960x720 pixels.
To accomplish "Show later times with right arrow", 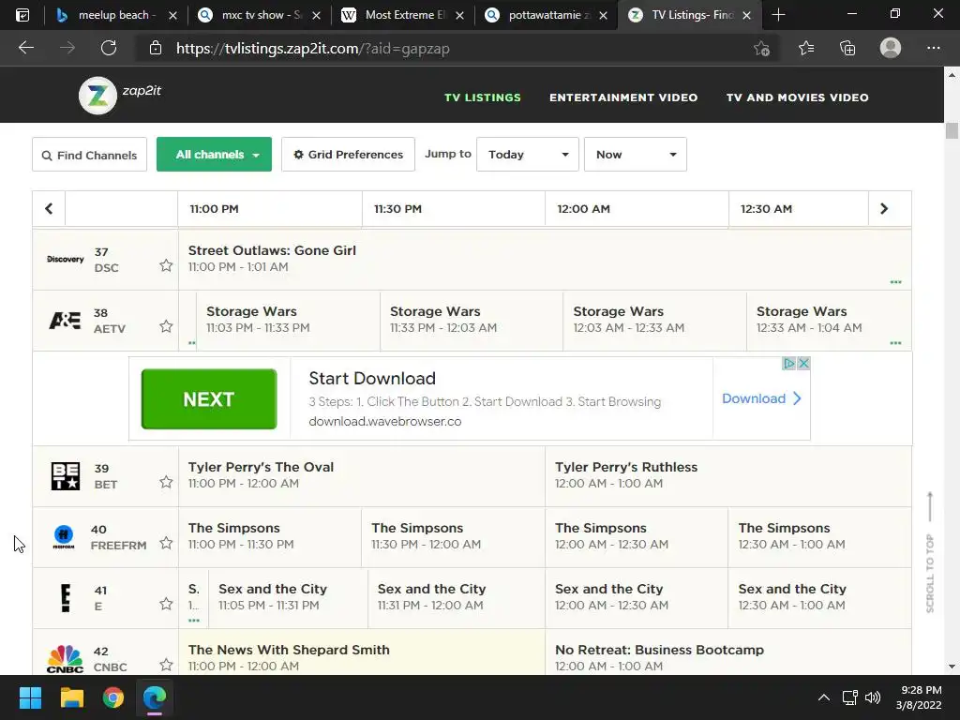I will pos(884,209).
